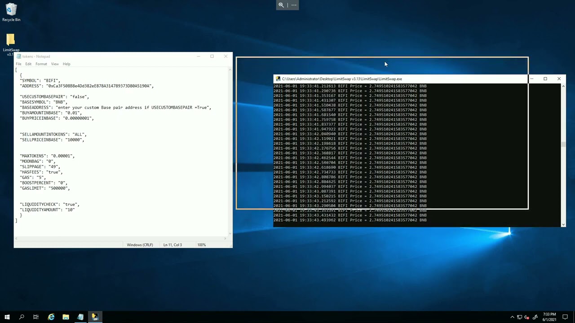Screen dimensions: 575x323
Task: Click console scrollbar down arrow
Action: [x=563, y=224]
